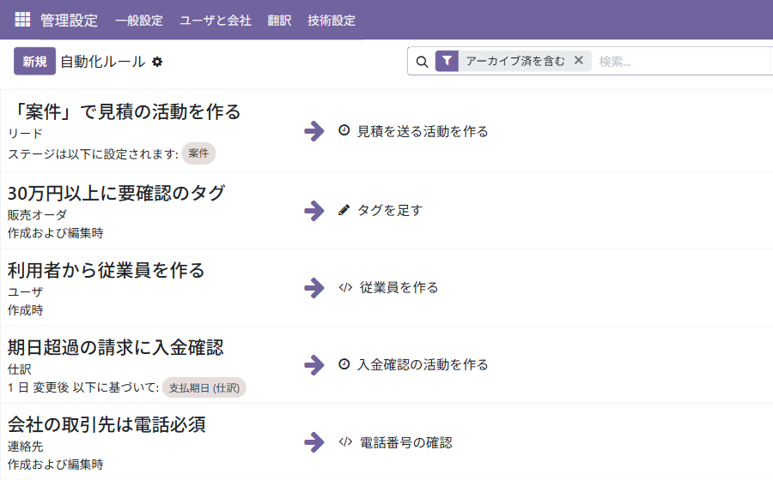The width and height of the screenshot is (773, 480).
Task: Open the ユーザと会社 menu
Action: click(x=216, y=21)
